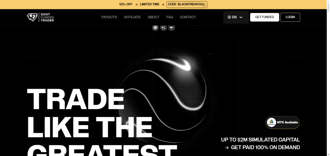330x156 pixels.
Task: Click the scrollbar down arrow
Action: pyautogui.click(x=328, y=154)
